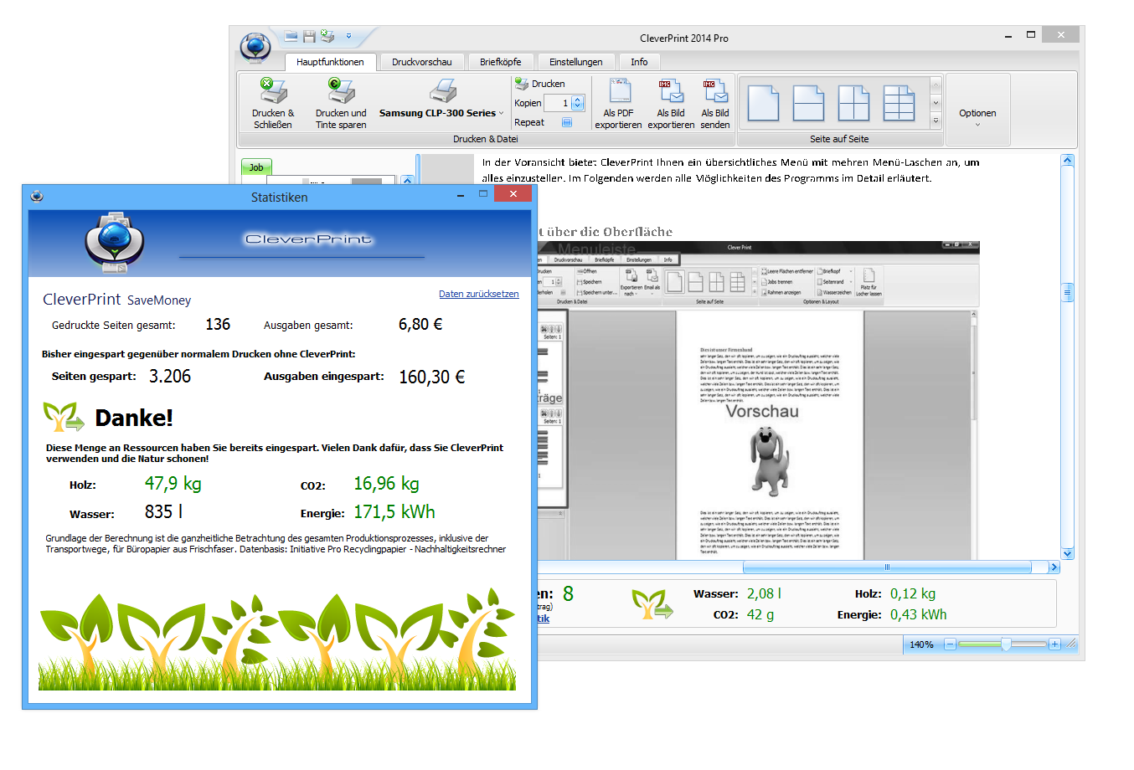Viewport: 1134px width, 770px height.
Task: Click Als Bild exportieren icon
Action: [671, 92]
